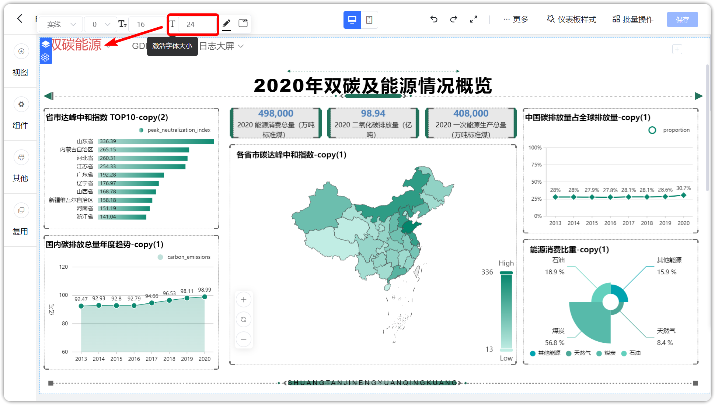Click the Tr font size icon
The width and height of the screenshot is (715, 405).
[122, 24]
